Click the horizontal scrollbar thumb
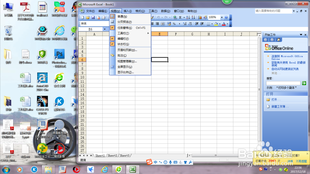This screenshot has width=310, height=174. click(216, 156)
